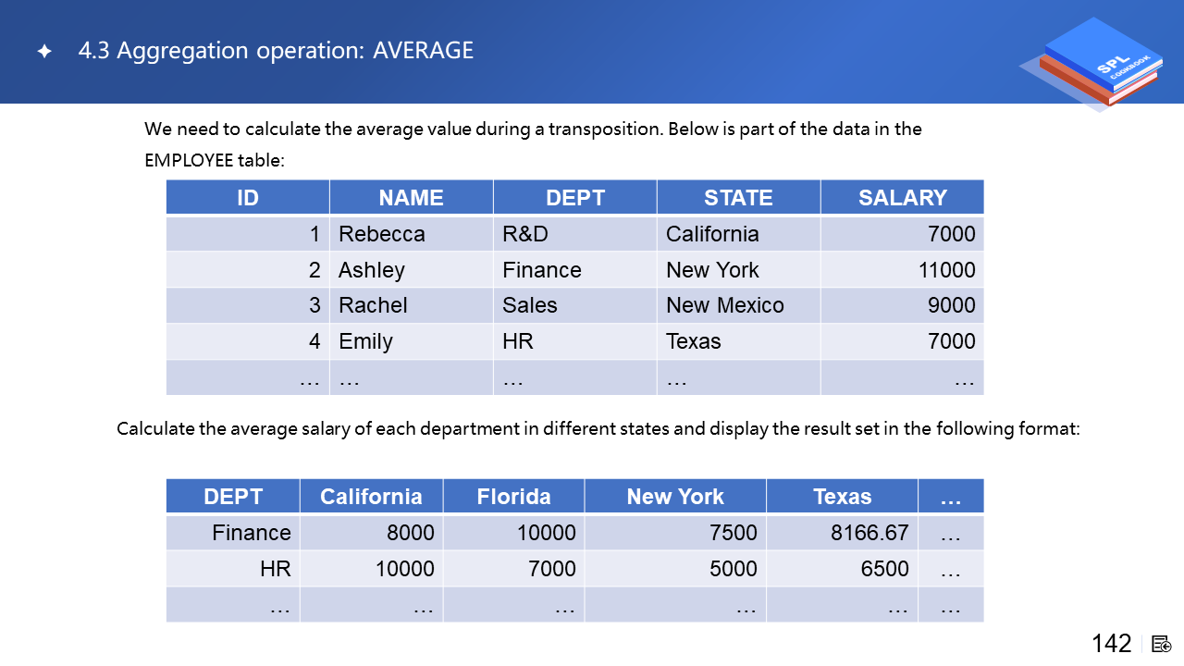Click the New York header in result table
This screenshot has height=666, width=1184.
(675, 497)
